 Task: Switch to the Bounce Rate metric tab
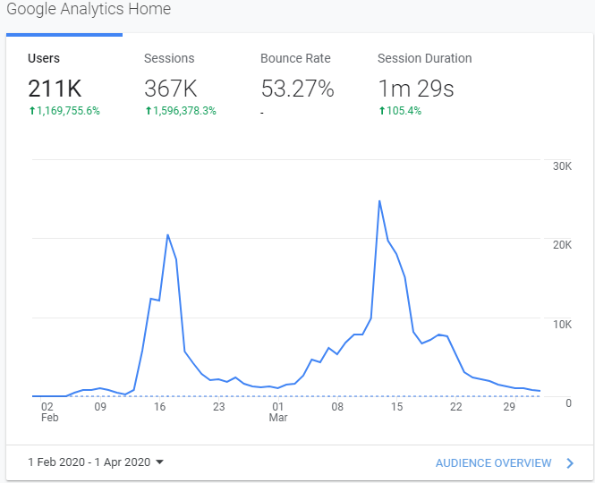point(297,82)
